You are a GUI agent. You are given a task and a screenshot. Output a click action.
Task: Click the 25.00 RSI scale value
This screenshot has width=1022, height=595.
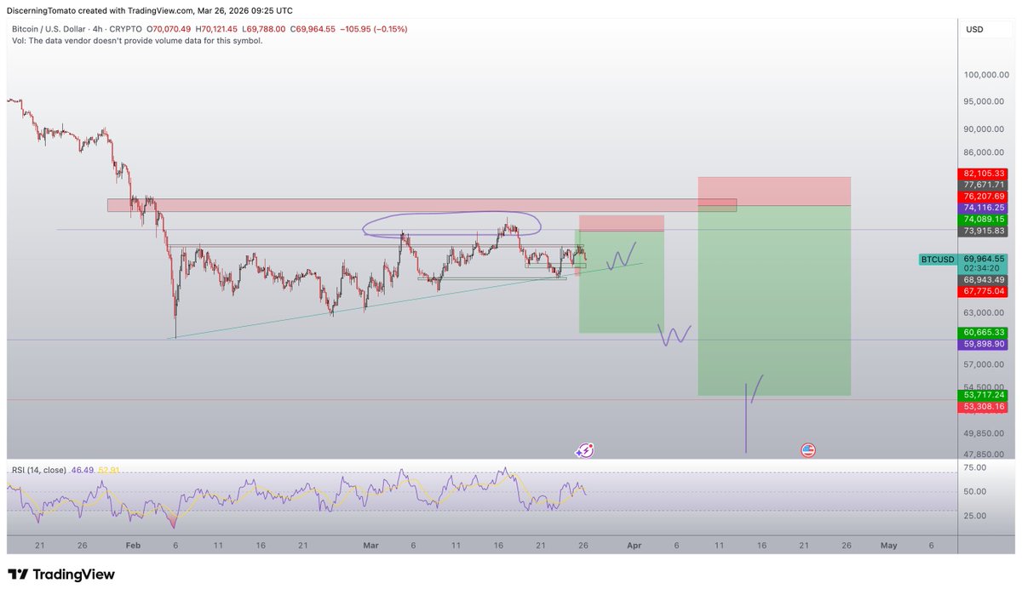[975, 515]
